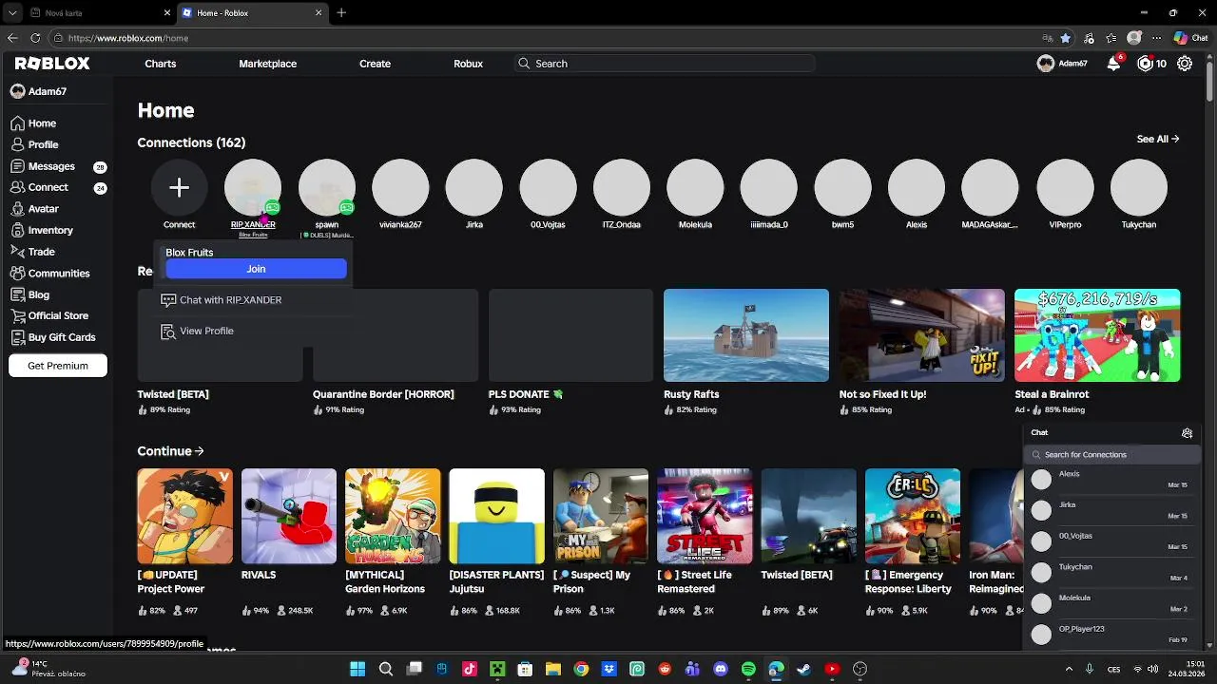Image resolution: width=1217 pixels, height=684 pixels.
Task: Open browser favorites list icon
Action: tap(1111, 38)
